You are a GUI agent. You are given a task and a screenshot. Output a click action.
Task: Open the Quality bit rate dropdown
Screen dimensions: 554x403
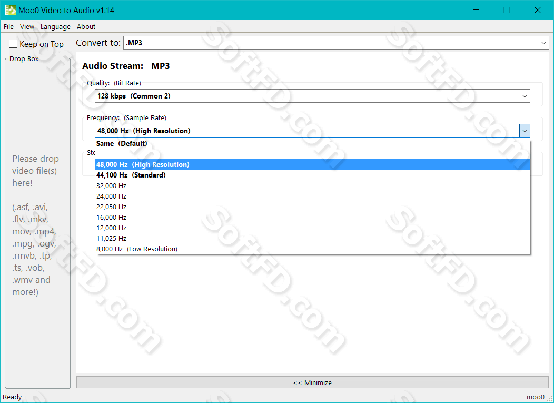312,96
